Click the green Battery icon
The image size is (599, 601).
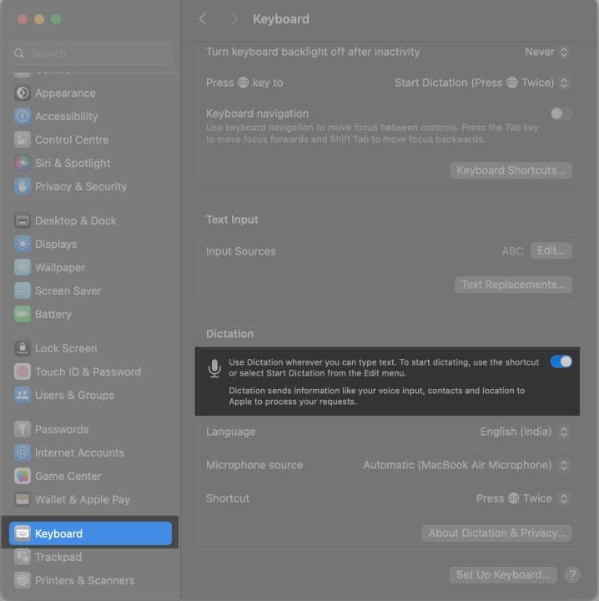tap(23, 315)
